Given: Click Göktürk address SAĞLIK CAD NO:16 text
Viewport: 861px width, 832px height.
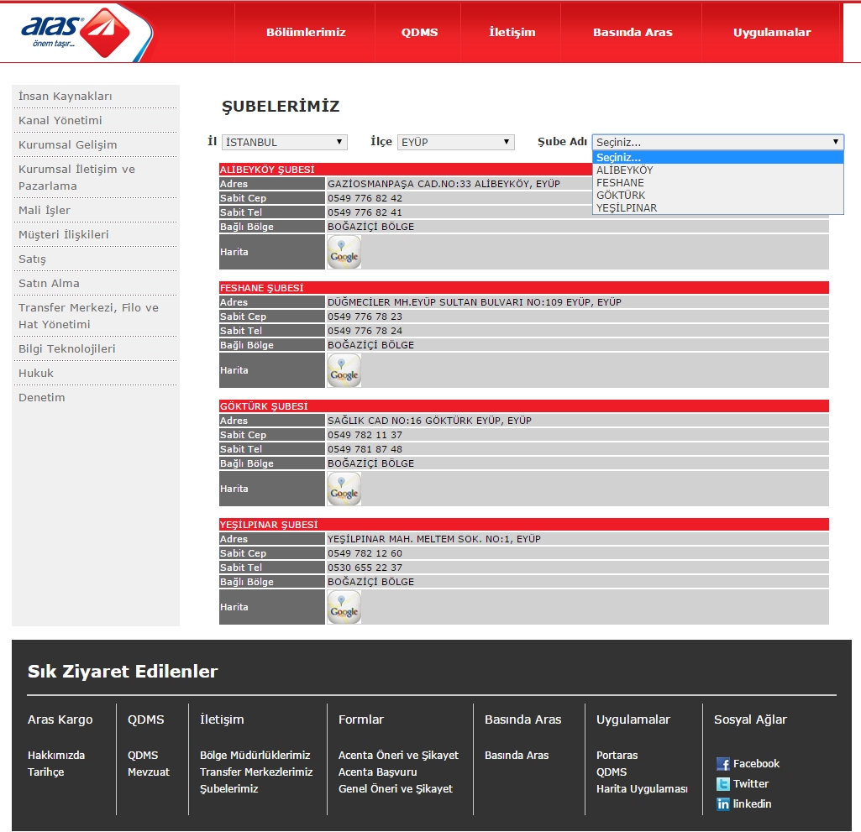Looking at the screenshot, I should point(429,421).
